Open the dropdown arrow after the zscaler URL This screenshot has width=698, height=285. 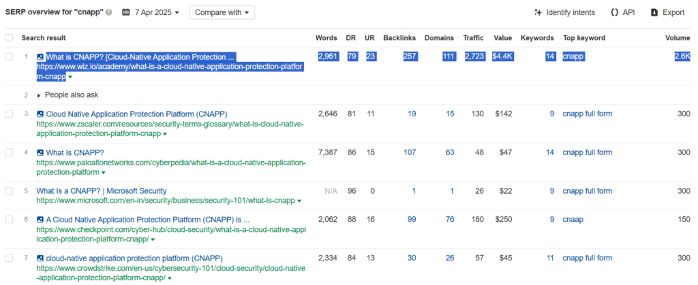point(165,134)
